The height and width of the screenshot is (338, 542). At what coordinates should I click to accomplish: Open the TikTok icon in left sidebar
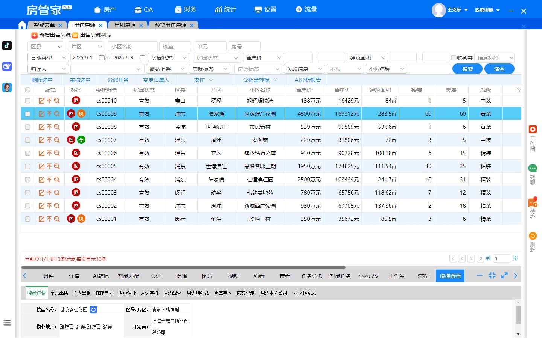coord(7,45)
